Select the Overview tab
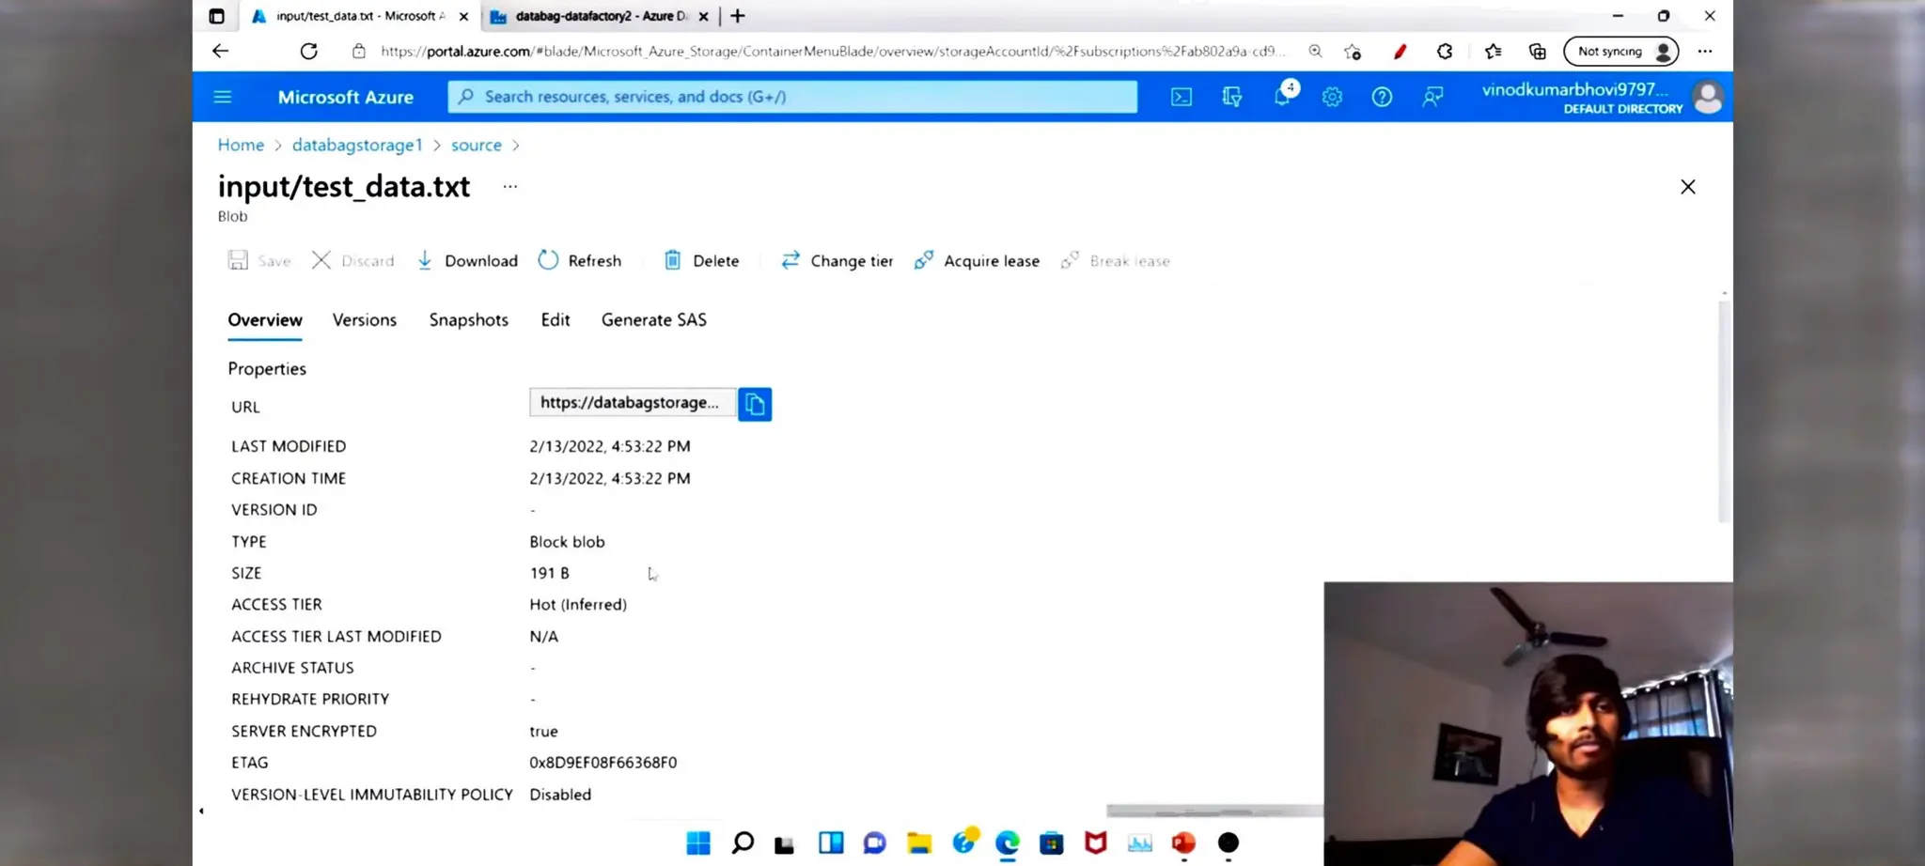This screenshot has width=1925, height=866. coord(265,320)
